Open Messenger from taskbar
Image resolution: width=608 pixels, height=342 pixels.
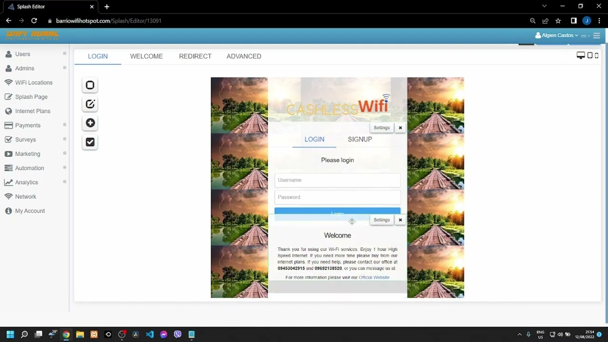point(163,334)
